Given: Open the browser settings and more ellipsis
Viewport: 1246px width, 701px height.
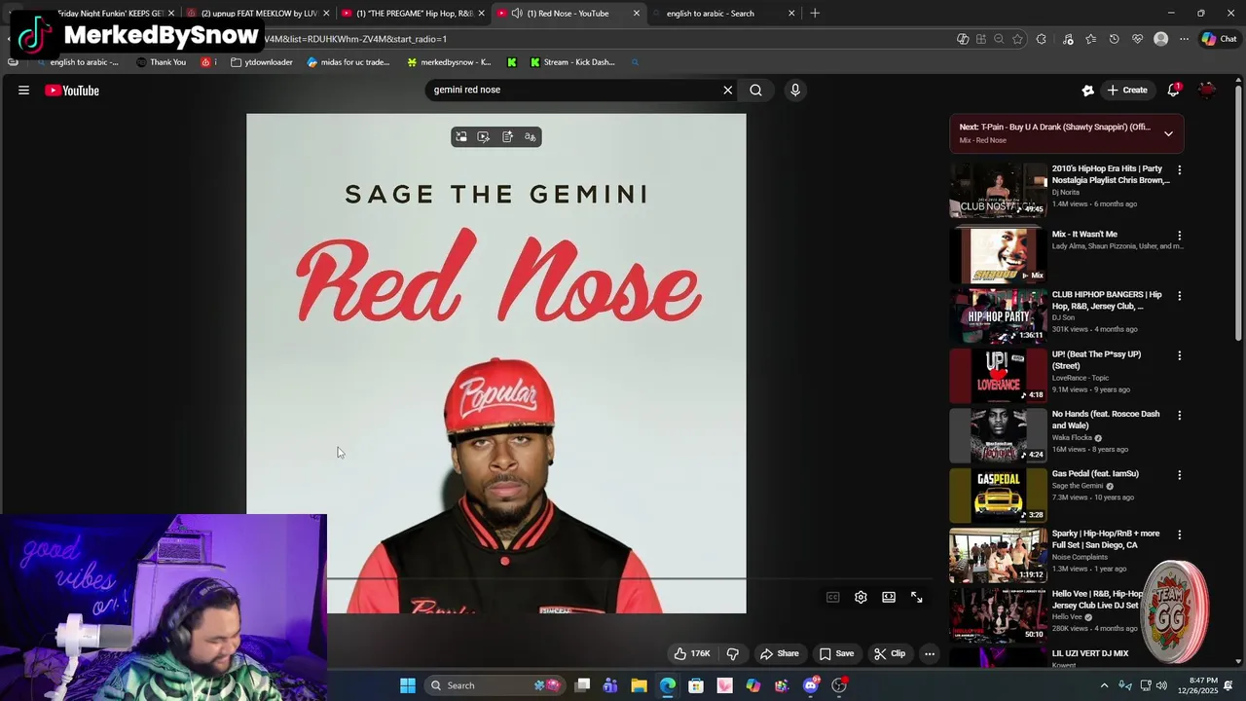Looking at the screenshot, I should click(1184, 39).
